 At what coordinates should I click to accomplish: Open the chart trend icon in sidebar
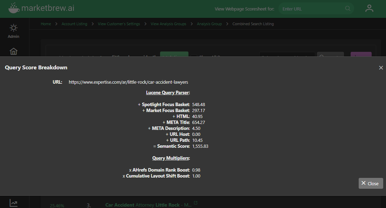click(x=13, y=203)
